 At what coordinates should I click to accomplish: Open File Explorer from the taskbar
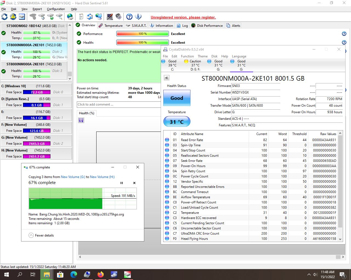tap(47, 275)
